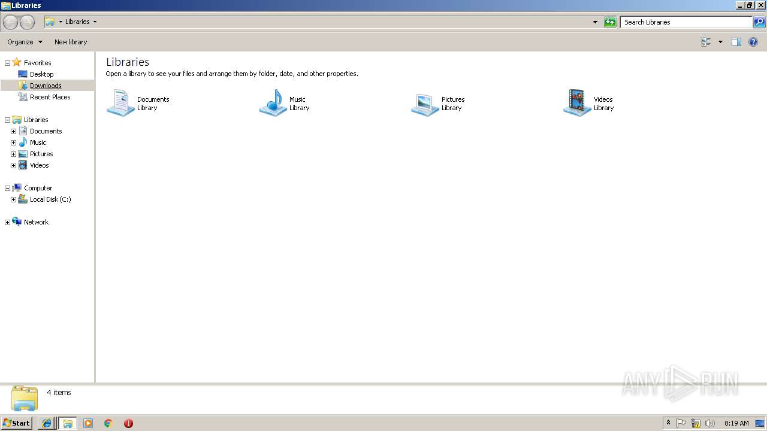Click the Search Libraries input field
Screen dimensions: 767x431
click(x=687, y=22)
